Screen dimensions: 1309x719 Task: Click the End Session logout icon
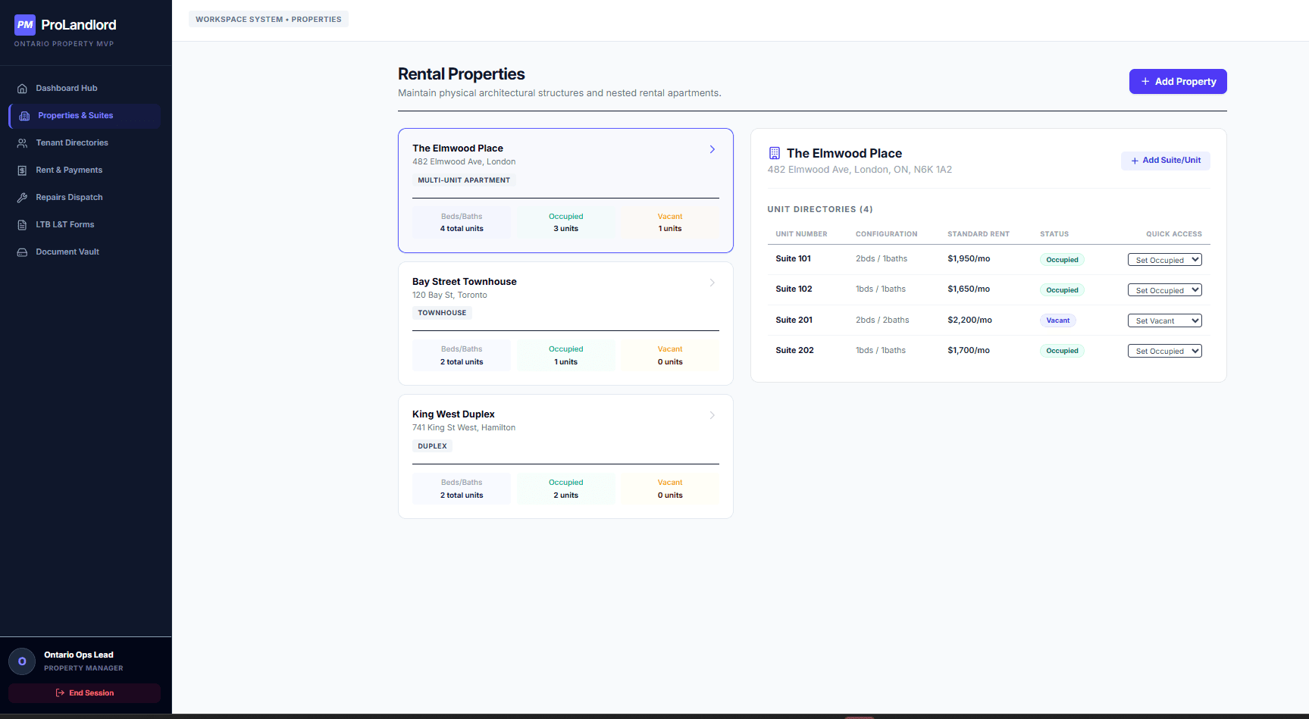[x=60, y=693]
